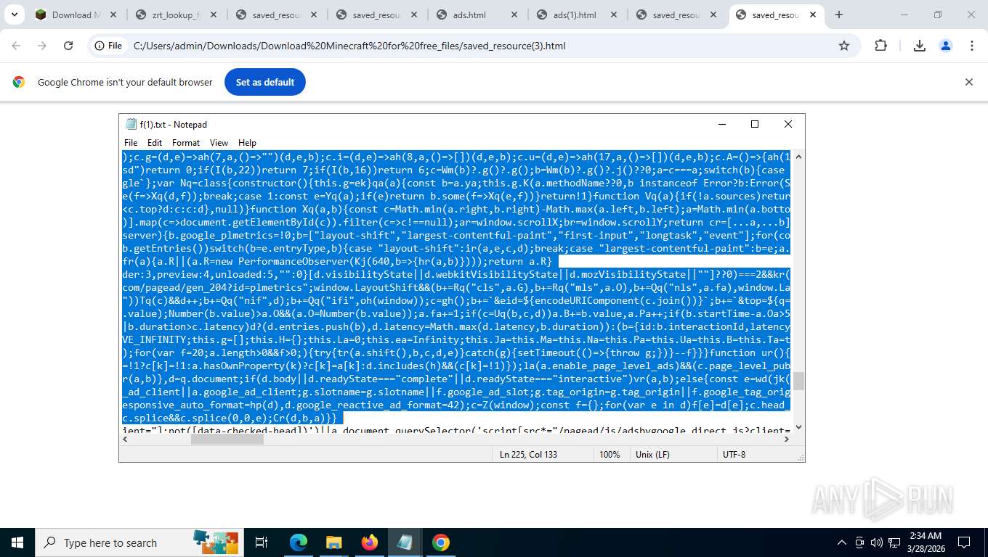The image size is (988, 557).
Task: Click the Notepad vertical scrollbar thumb
Action: click(x=798, y=381)
